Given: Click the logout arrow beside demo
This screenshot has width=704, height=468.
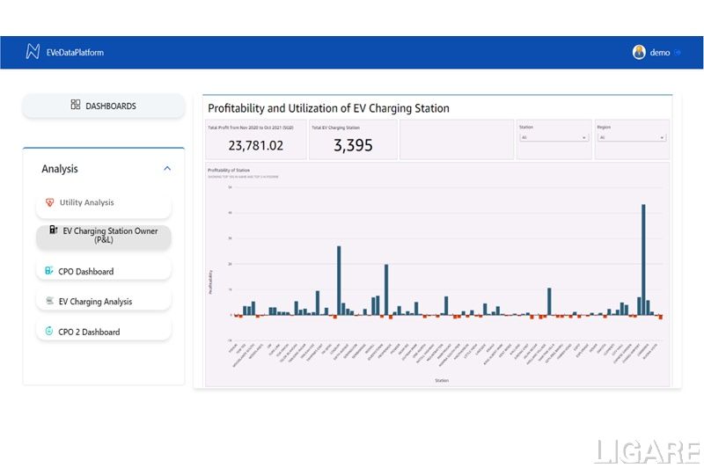Looking at the screenshot, I should pos(678,53).
